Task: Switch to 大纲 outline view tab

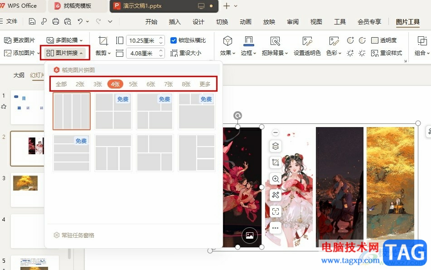Action: [x=19, y=75]
